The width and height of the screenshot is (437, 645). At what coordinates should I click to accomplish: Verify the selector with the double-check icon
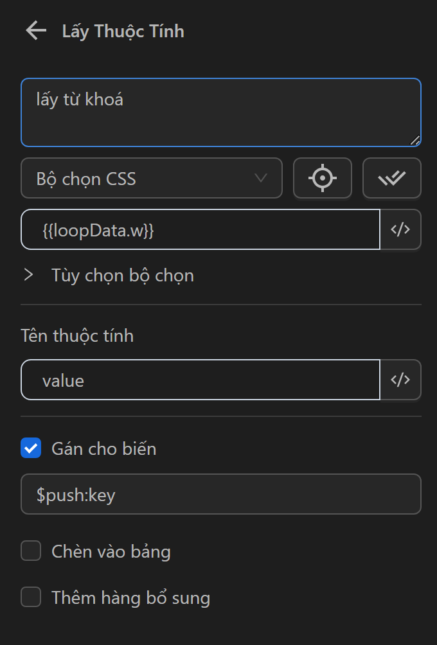tap(392, 178)
